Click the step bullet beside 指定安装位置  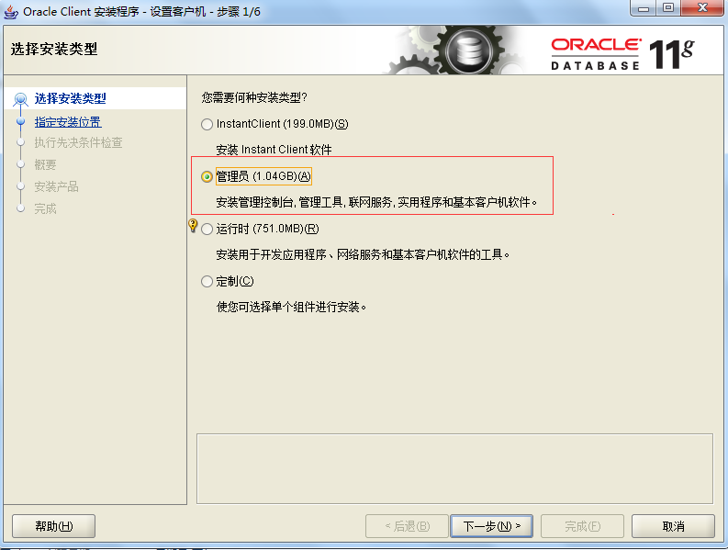coord(20,121)
